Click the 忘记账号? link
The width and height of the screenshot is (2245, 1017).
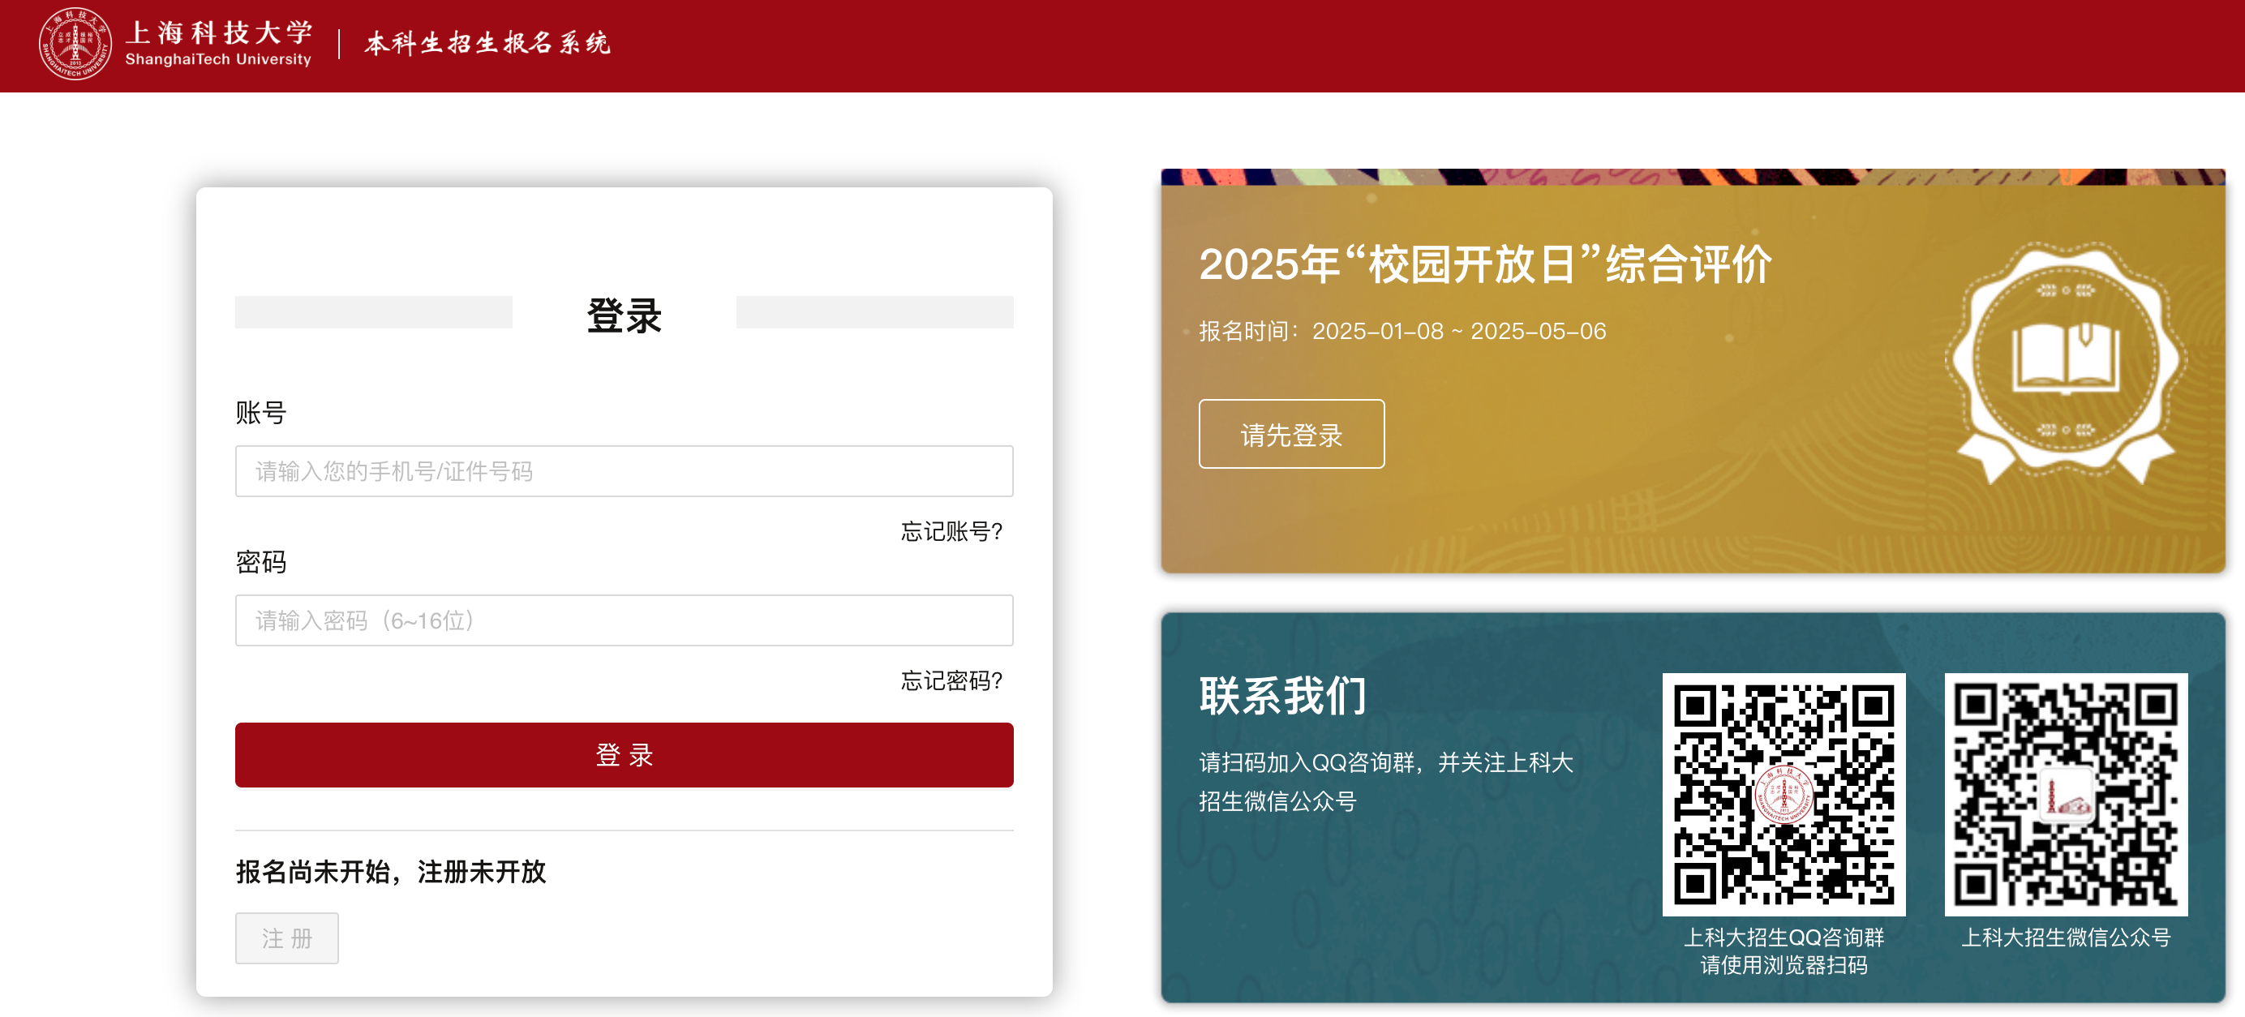[x=951, y=531]
